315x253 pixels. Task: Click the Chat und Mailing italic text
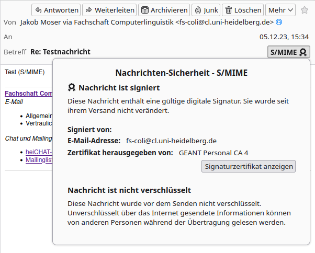29,139
